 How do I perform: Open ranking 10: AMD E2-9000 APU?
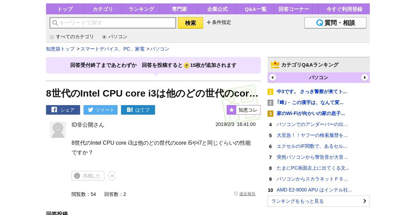click(314, 190)
